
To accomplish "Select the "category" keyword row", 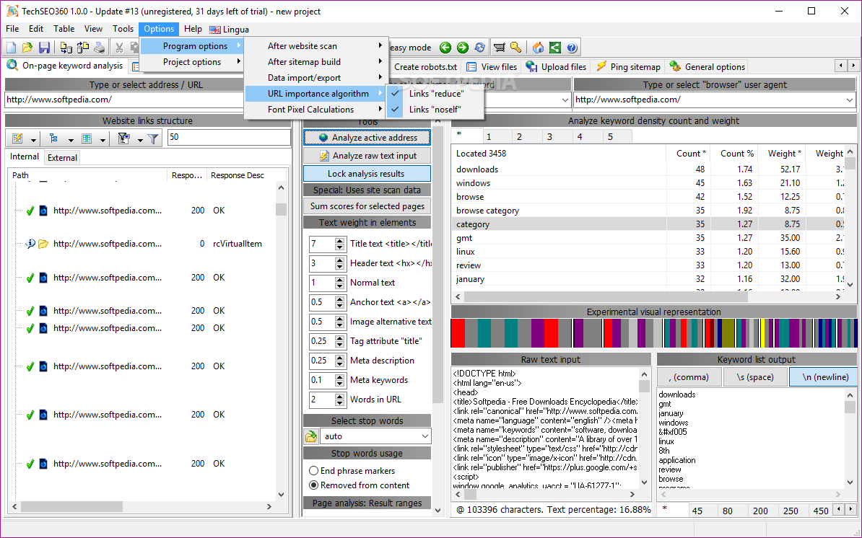I will [649, 224].
